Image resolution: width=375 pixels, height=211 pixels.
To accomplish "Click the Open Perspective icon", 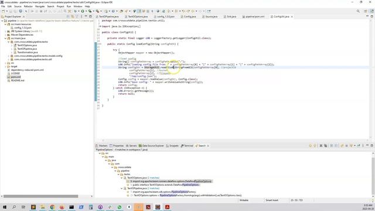I will 366,11.
